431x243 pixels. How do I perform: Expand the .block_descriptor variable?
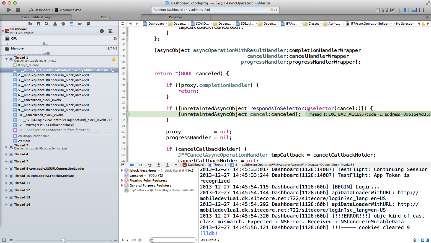point(122,170)
